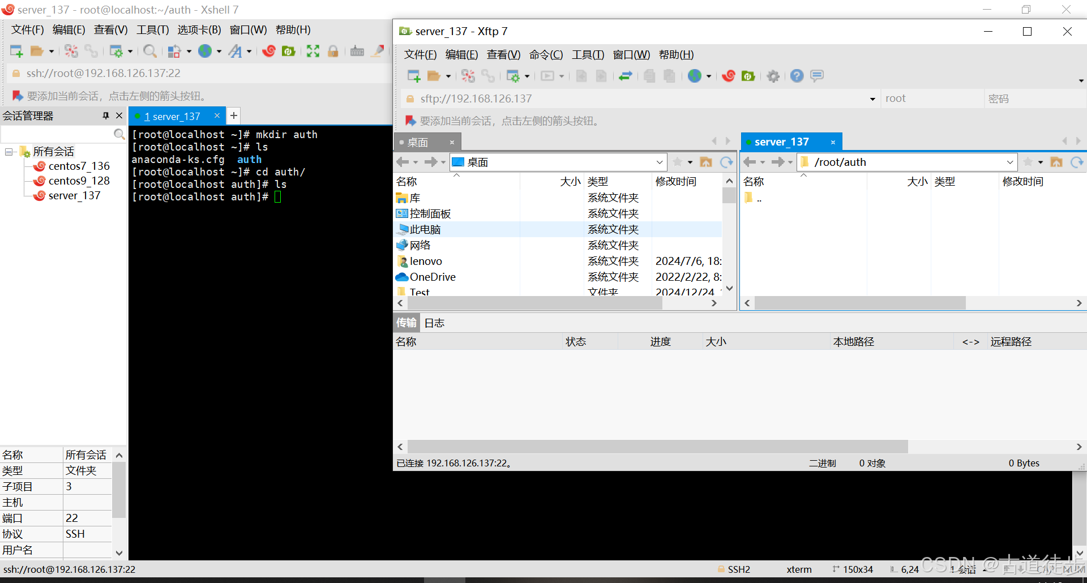Screen dimensions: 1087x583
Task: Click the new session icon in Xftp toolbar
Action: [414, 76]
